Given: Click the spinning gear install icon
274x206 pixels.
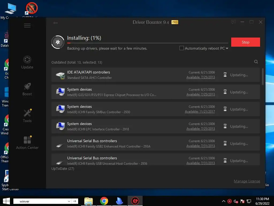Looking at the screenshot, I should coord(58,42).
